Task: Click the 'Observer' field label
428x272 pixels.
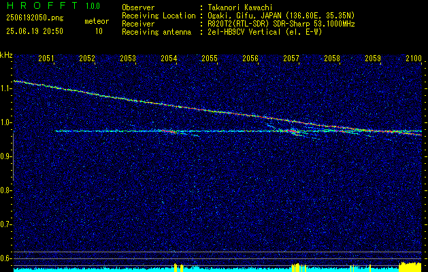Action: [138, 7]
